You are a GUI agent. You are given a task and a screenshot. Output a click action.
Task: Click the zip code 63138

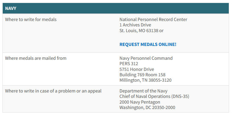click(152, 31)
